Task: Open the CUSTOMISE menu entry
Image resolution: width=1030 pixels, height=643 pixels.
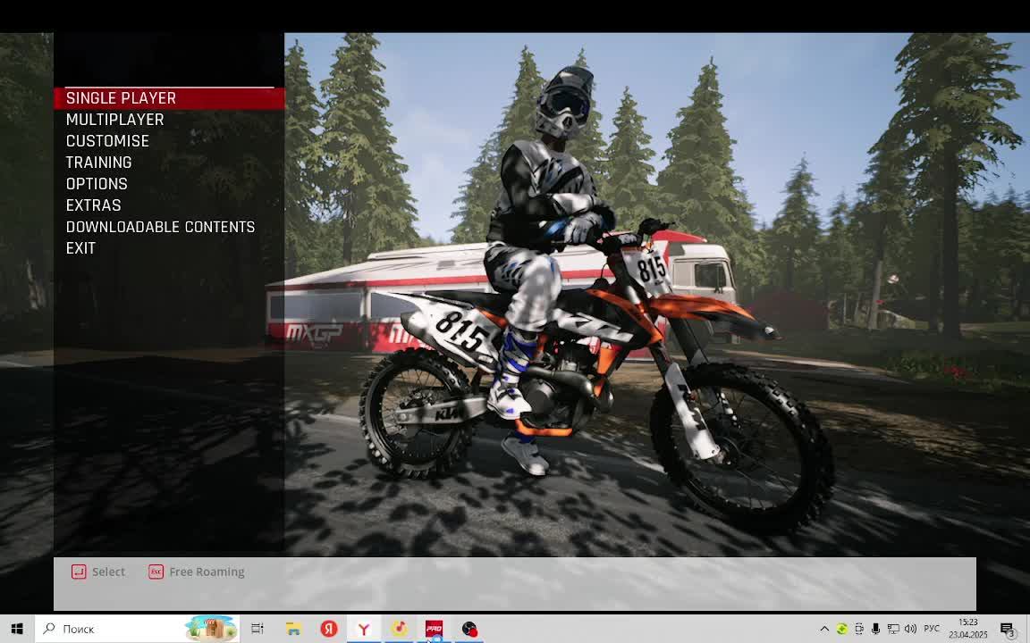Action: click(107, 141)
